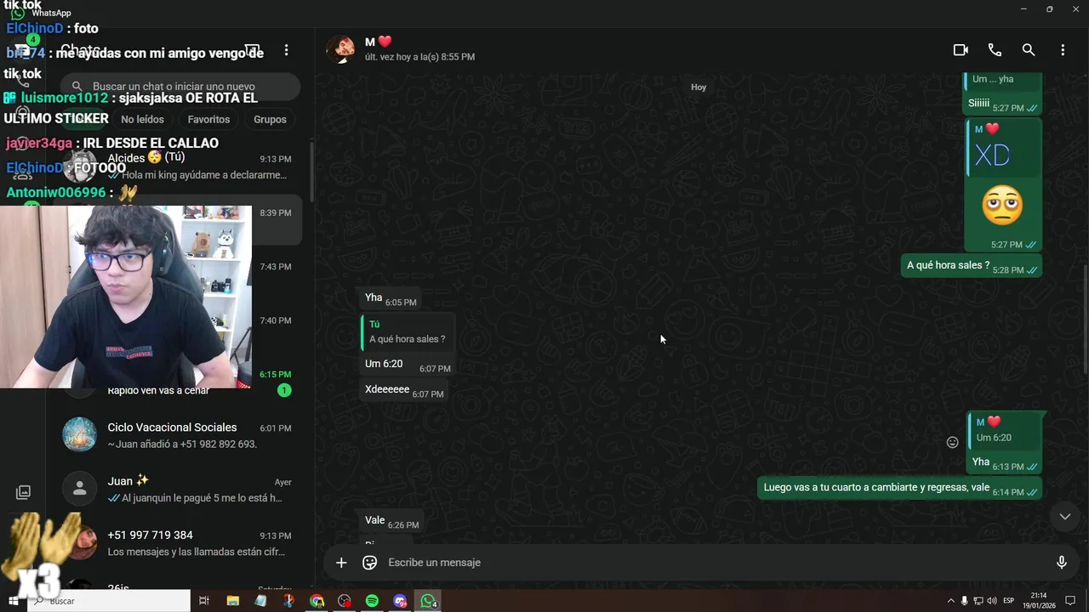Click the Windows taskbar Buscar search box

point(109,601)
